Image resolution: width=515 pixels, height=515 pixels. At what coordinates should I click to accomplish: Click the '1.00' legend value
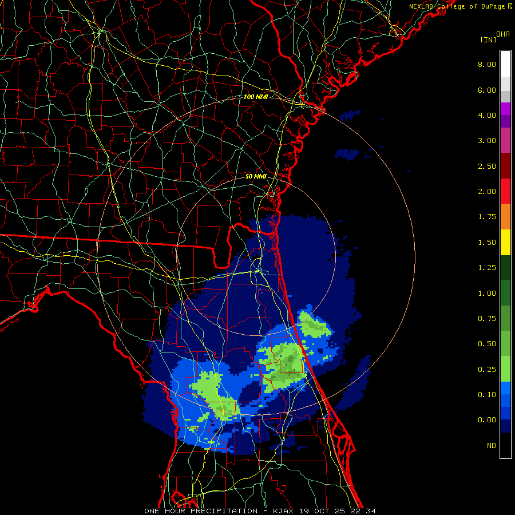pos(487,294)
